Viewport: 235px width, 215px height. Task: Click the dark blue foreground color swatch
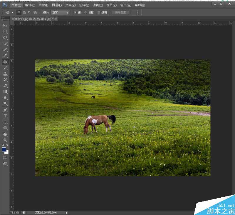(x=4, y=149)
